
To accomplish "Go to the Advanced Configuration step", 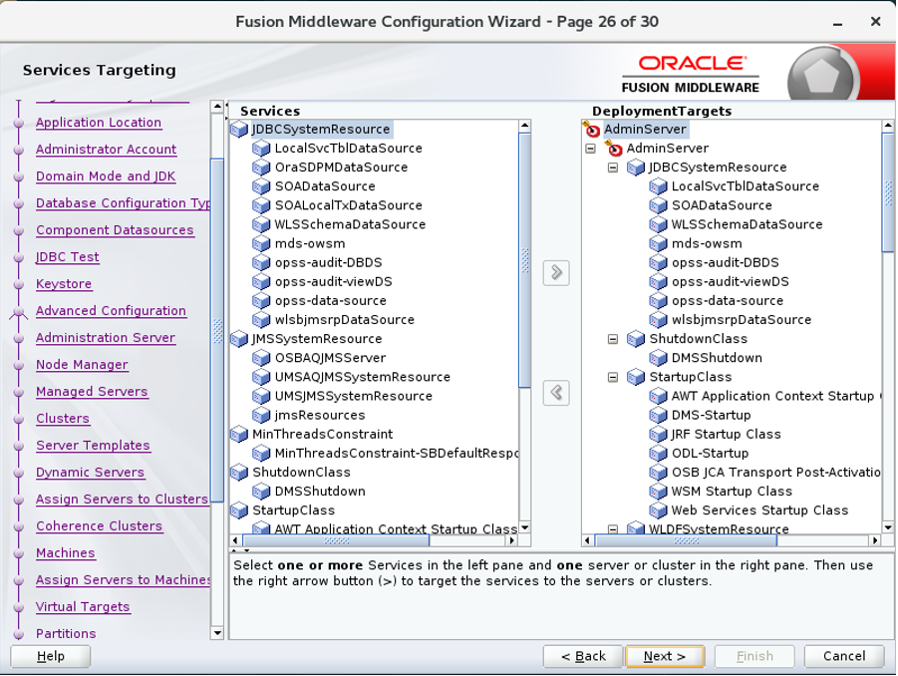I will pyautogui.click(x=111, y=311).
